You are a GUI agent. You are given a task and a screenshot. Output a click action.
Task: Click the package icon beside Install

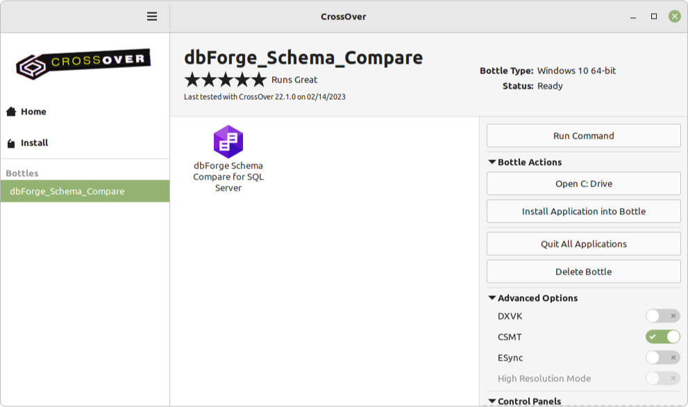tap(11, 144)
